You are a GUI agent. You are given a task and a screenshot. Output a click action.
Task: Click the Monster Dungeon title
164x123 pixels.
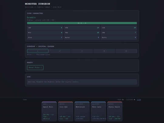click(x=37, y=4)
